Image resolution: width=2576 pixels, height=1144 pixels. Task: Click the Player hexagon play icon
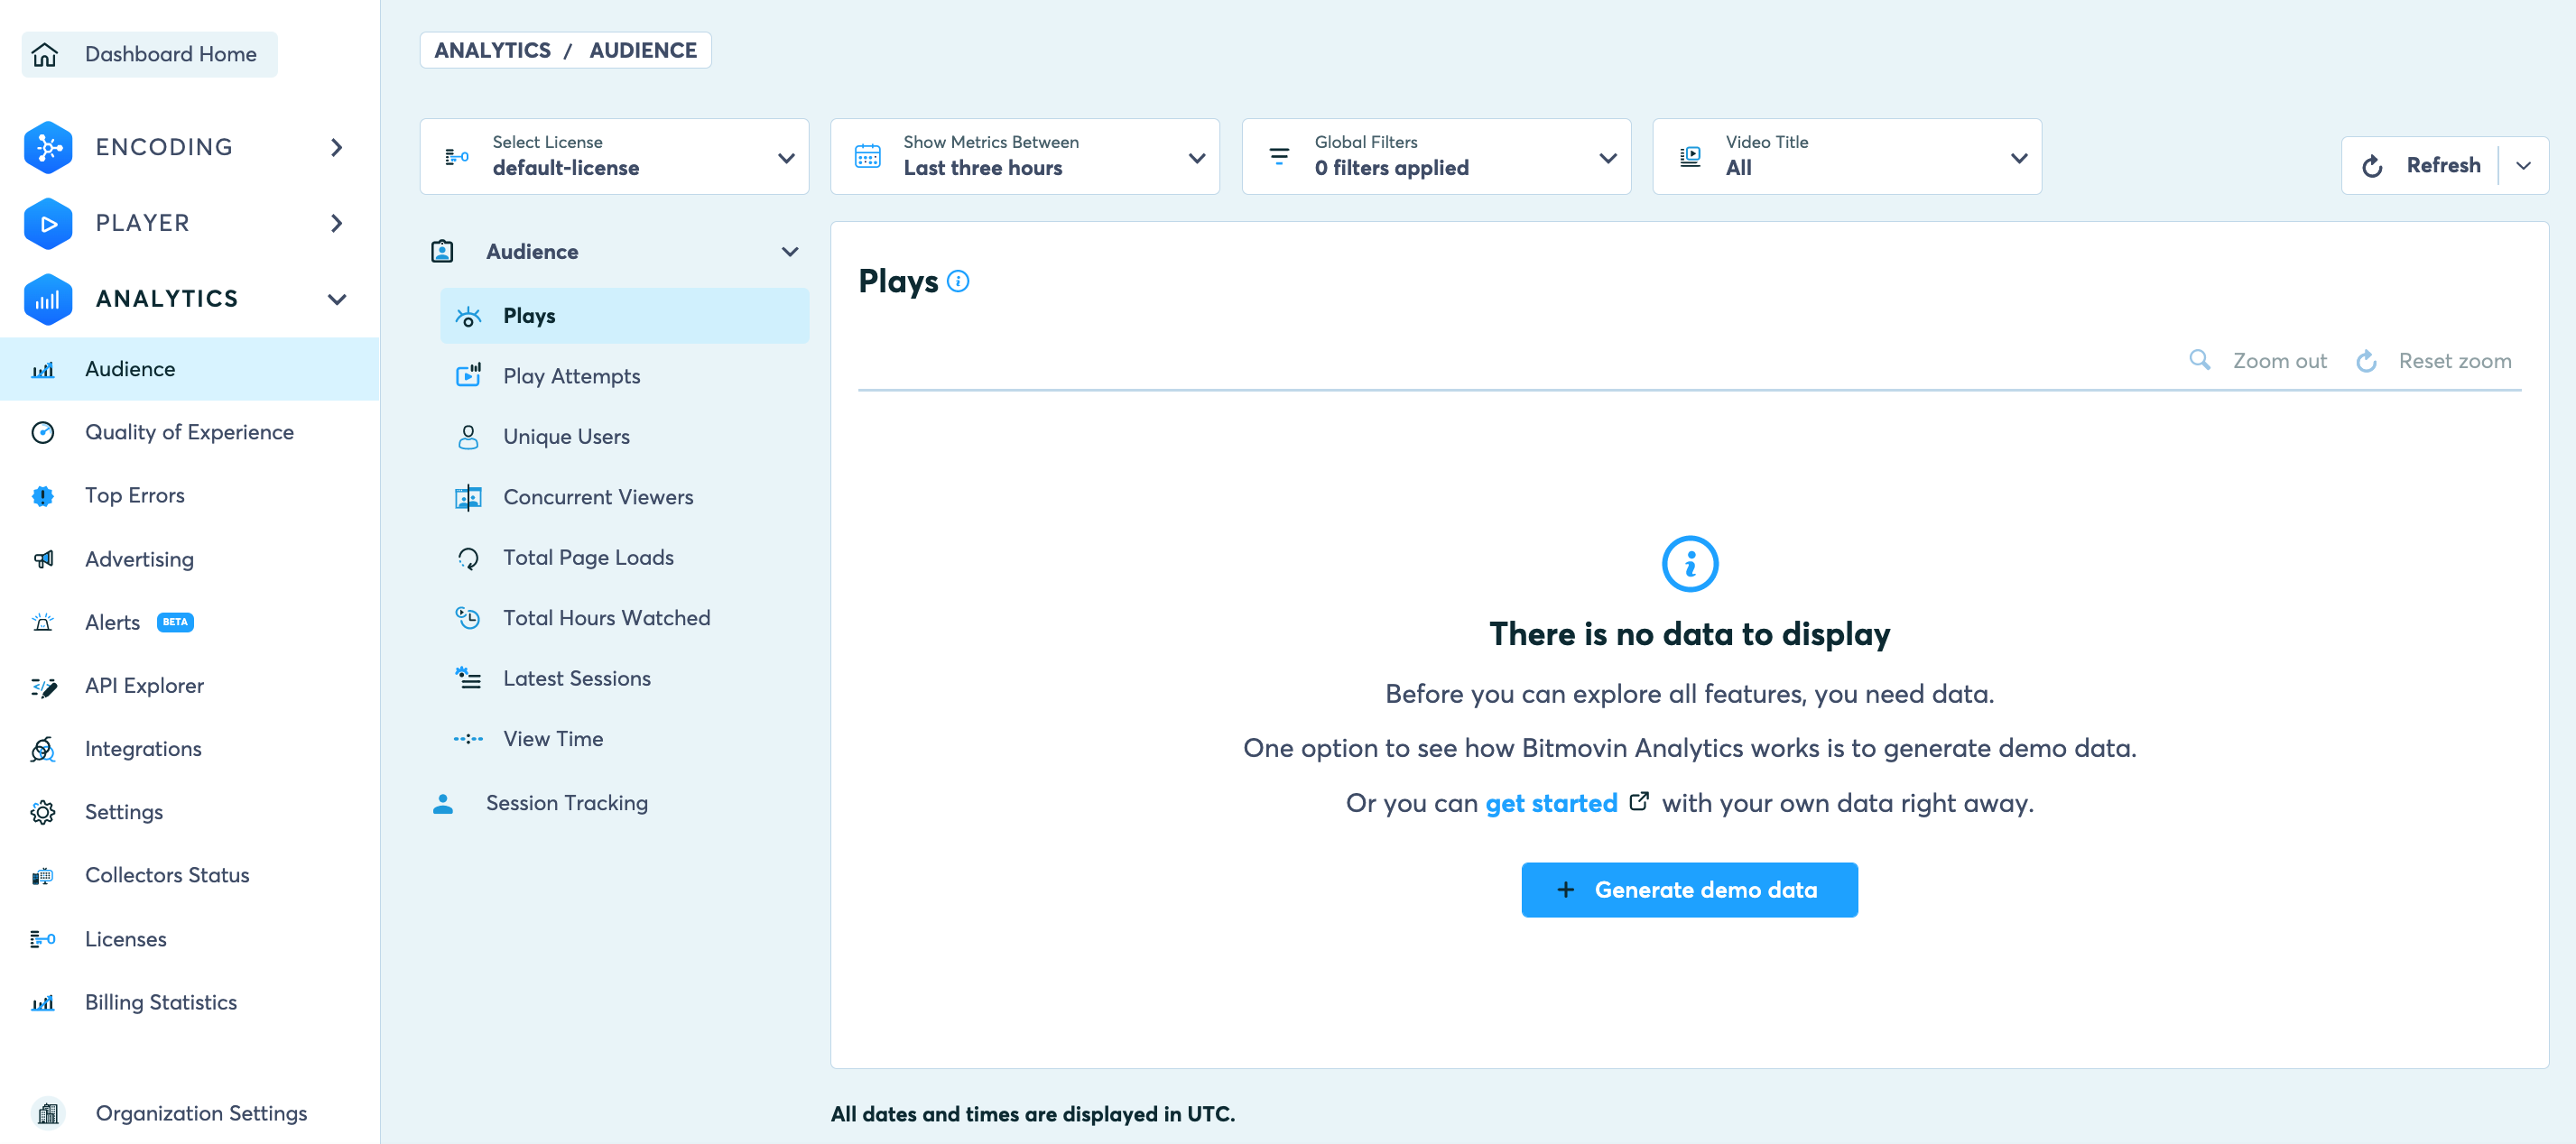point(48,223)
